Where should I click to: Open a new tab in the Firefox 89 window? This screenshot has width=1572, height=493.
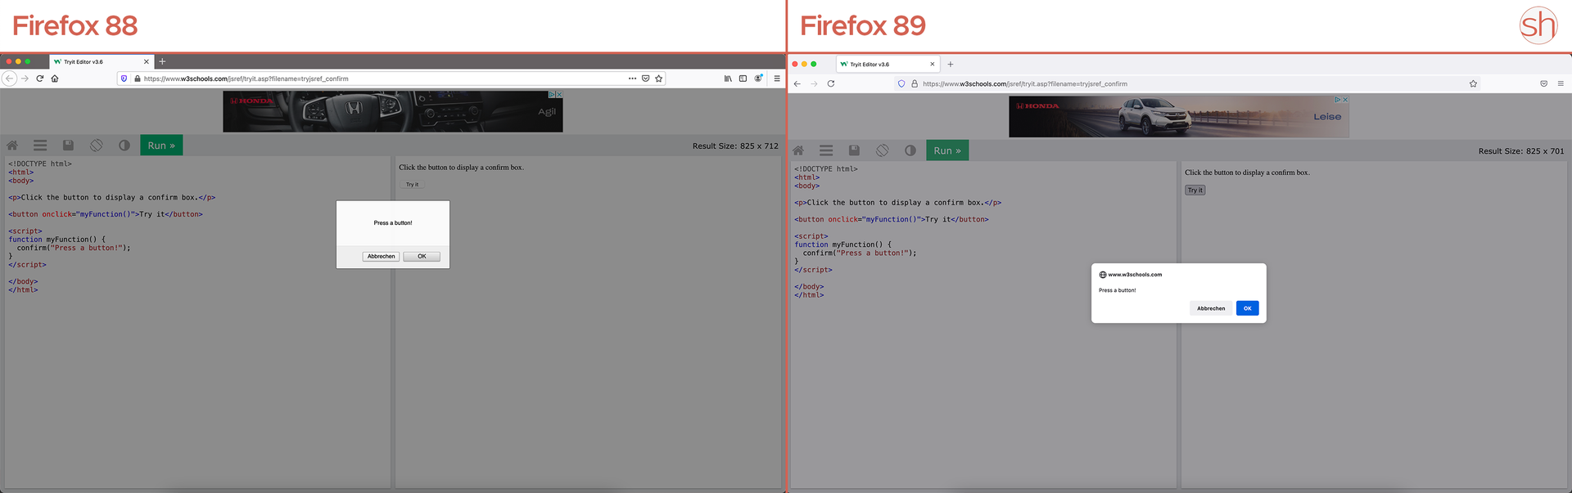[951, 64]
